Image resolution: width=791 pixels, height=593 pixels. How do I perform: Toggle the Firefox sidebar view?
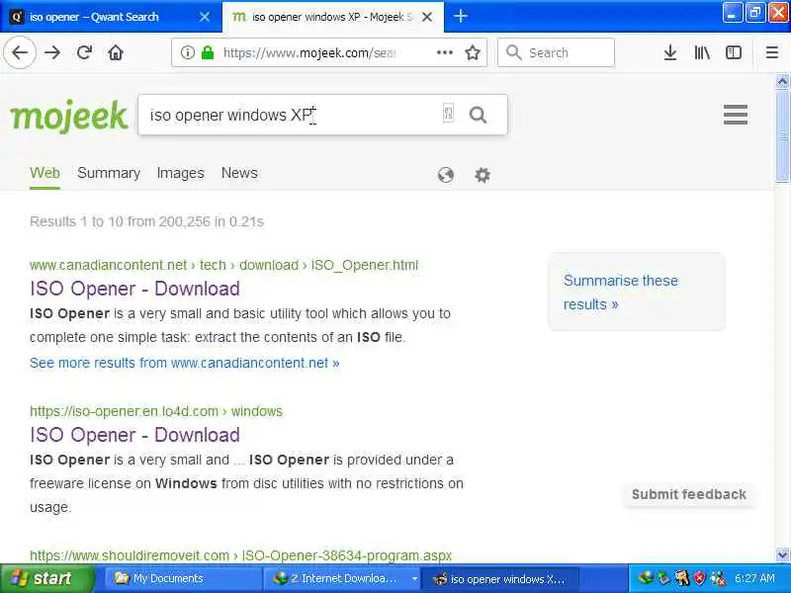click(734, 52)
